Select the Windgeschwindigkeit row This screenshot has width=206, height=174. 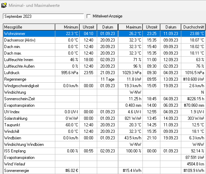(29, 86)
